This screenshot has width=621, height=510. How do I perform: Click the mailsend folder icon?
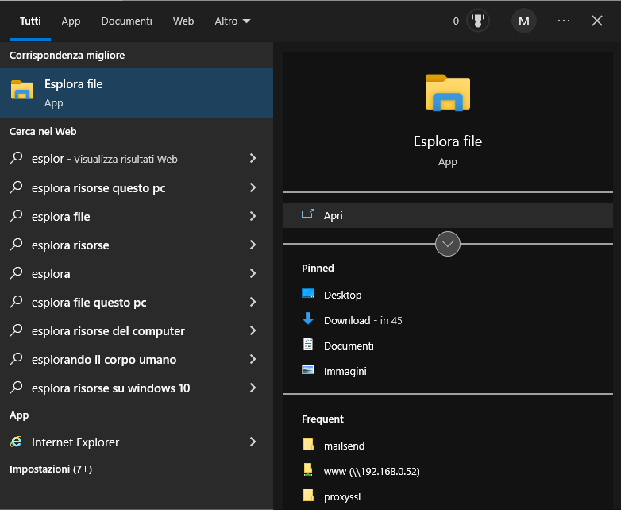308,444
